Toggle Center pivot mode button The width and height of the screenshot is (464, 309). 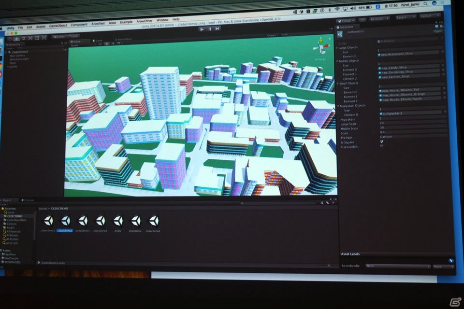click(59, 37)
